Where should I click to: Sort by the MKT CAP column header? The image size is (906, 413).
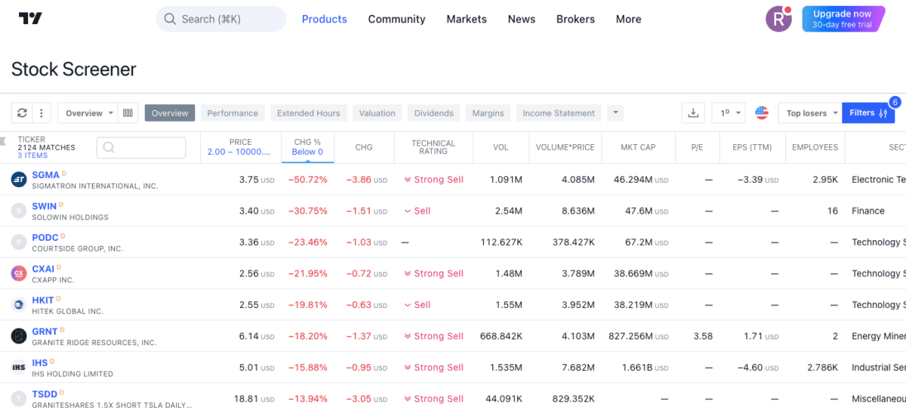click(638, 147)
